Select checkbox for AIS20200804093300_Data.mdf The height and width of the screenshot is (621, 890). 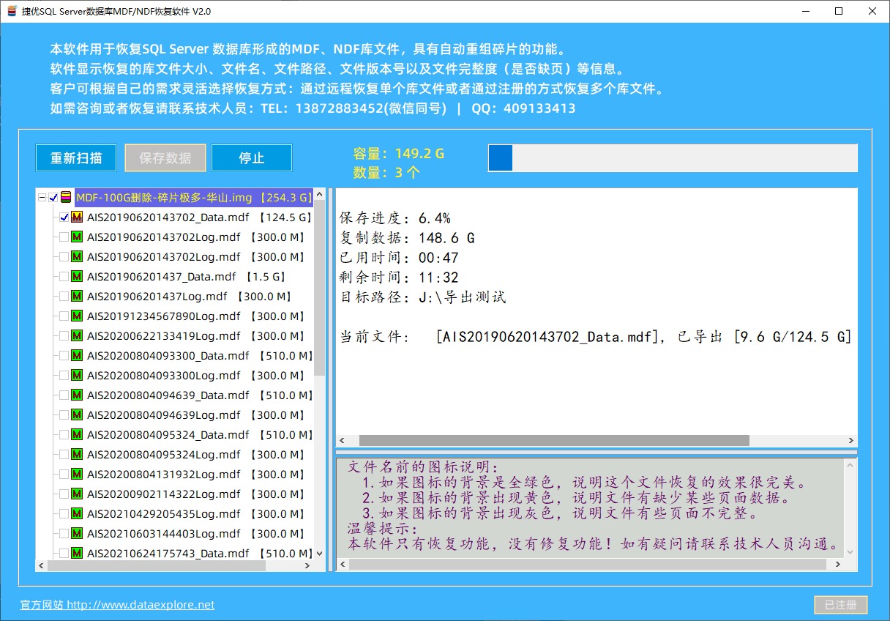64,356
